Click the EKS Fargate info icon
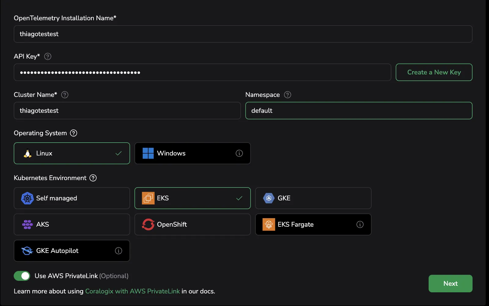The image size is (489, 306). [360, 225]
